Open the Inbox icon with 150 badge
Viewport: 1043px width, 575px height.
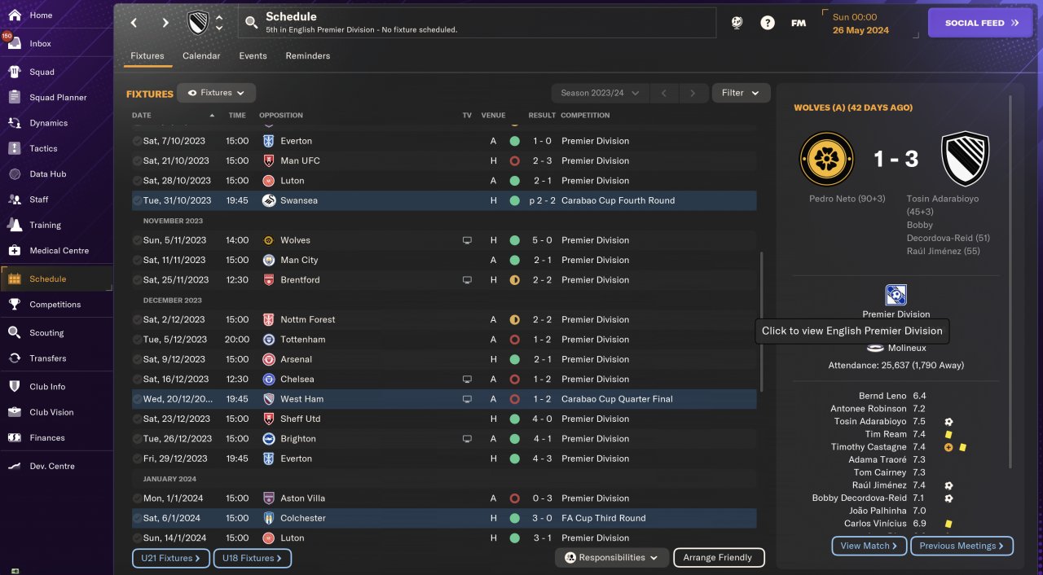pyautogui.click(x=15, y=43)
